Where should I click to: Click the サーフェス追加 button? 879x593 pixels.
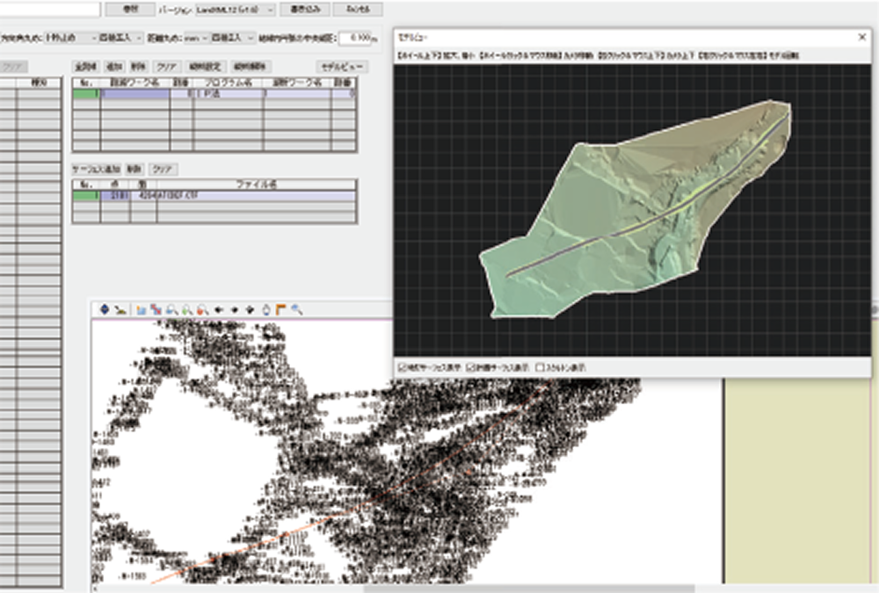95,169
